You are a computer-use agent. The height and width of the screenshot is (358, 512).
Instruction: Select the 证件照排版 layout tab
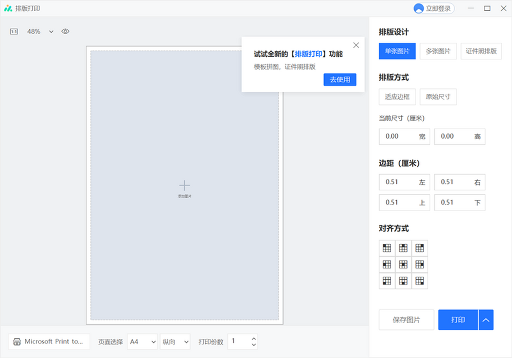click(481, 51)
